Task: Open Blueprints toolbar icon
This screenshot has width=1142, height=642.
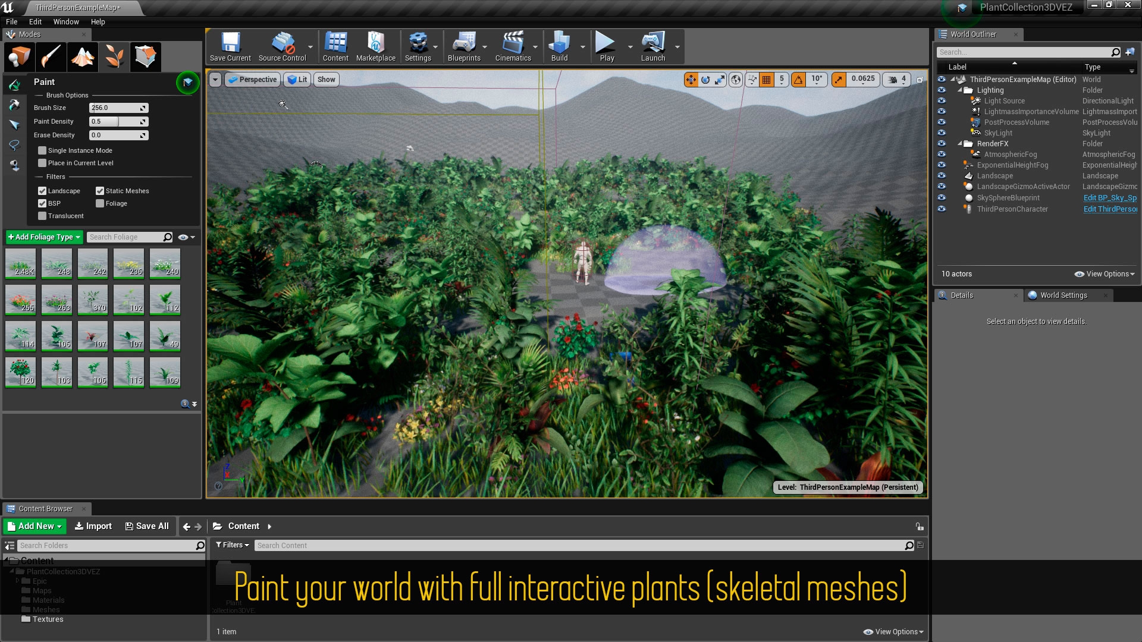Action: coord(464,47)
